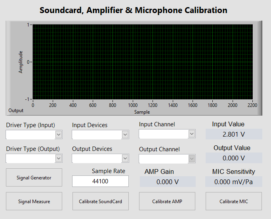Image resolution: width=271 pixels, height=219 pixels.
Task: Click the Amplitude axis minimum value -1
Action: coord(28,99)
